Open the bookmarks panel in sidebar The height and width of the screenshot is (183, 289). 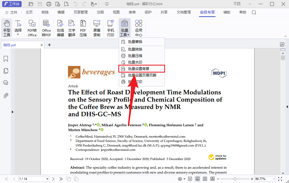point(6,59)
